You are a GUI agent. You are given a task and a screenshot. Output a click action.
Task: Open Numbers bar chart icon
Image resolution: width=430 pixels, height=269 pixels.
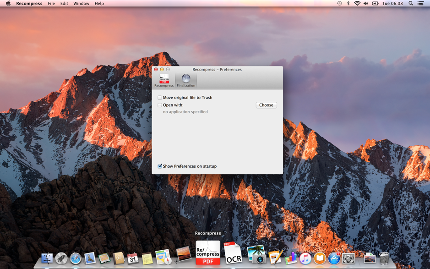pos(291,258)
